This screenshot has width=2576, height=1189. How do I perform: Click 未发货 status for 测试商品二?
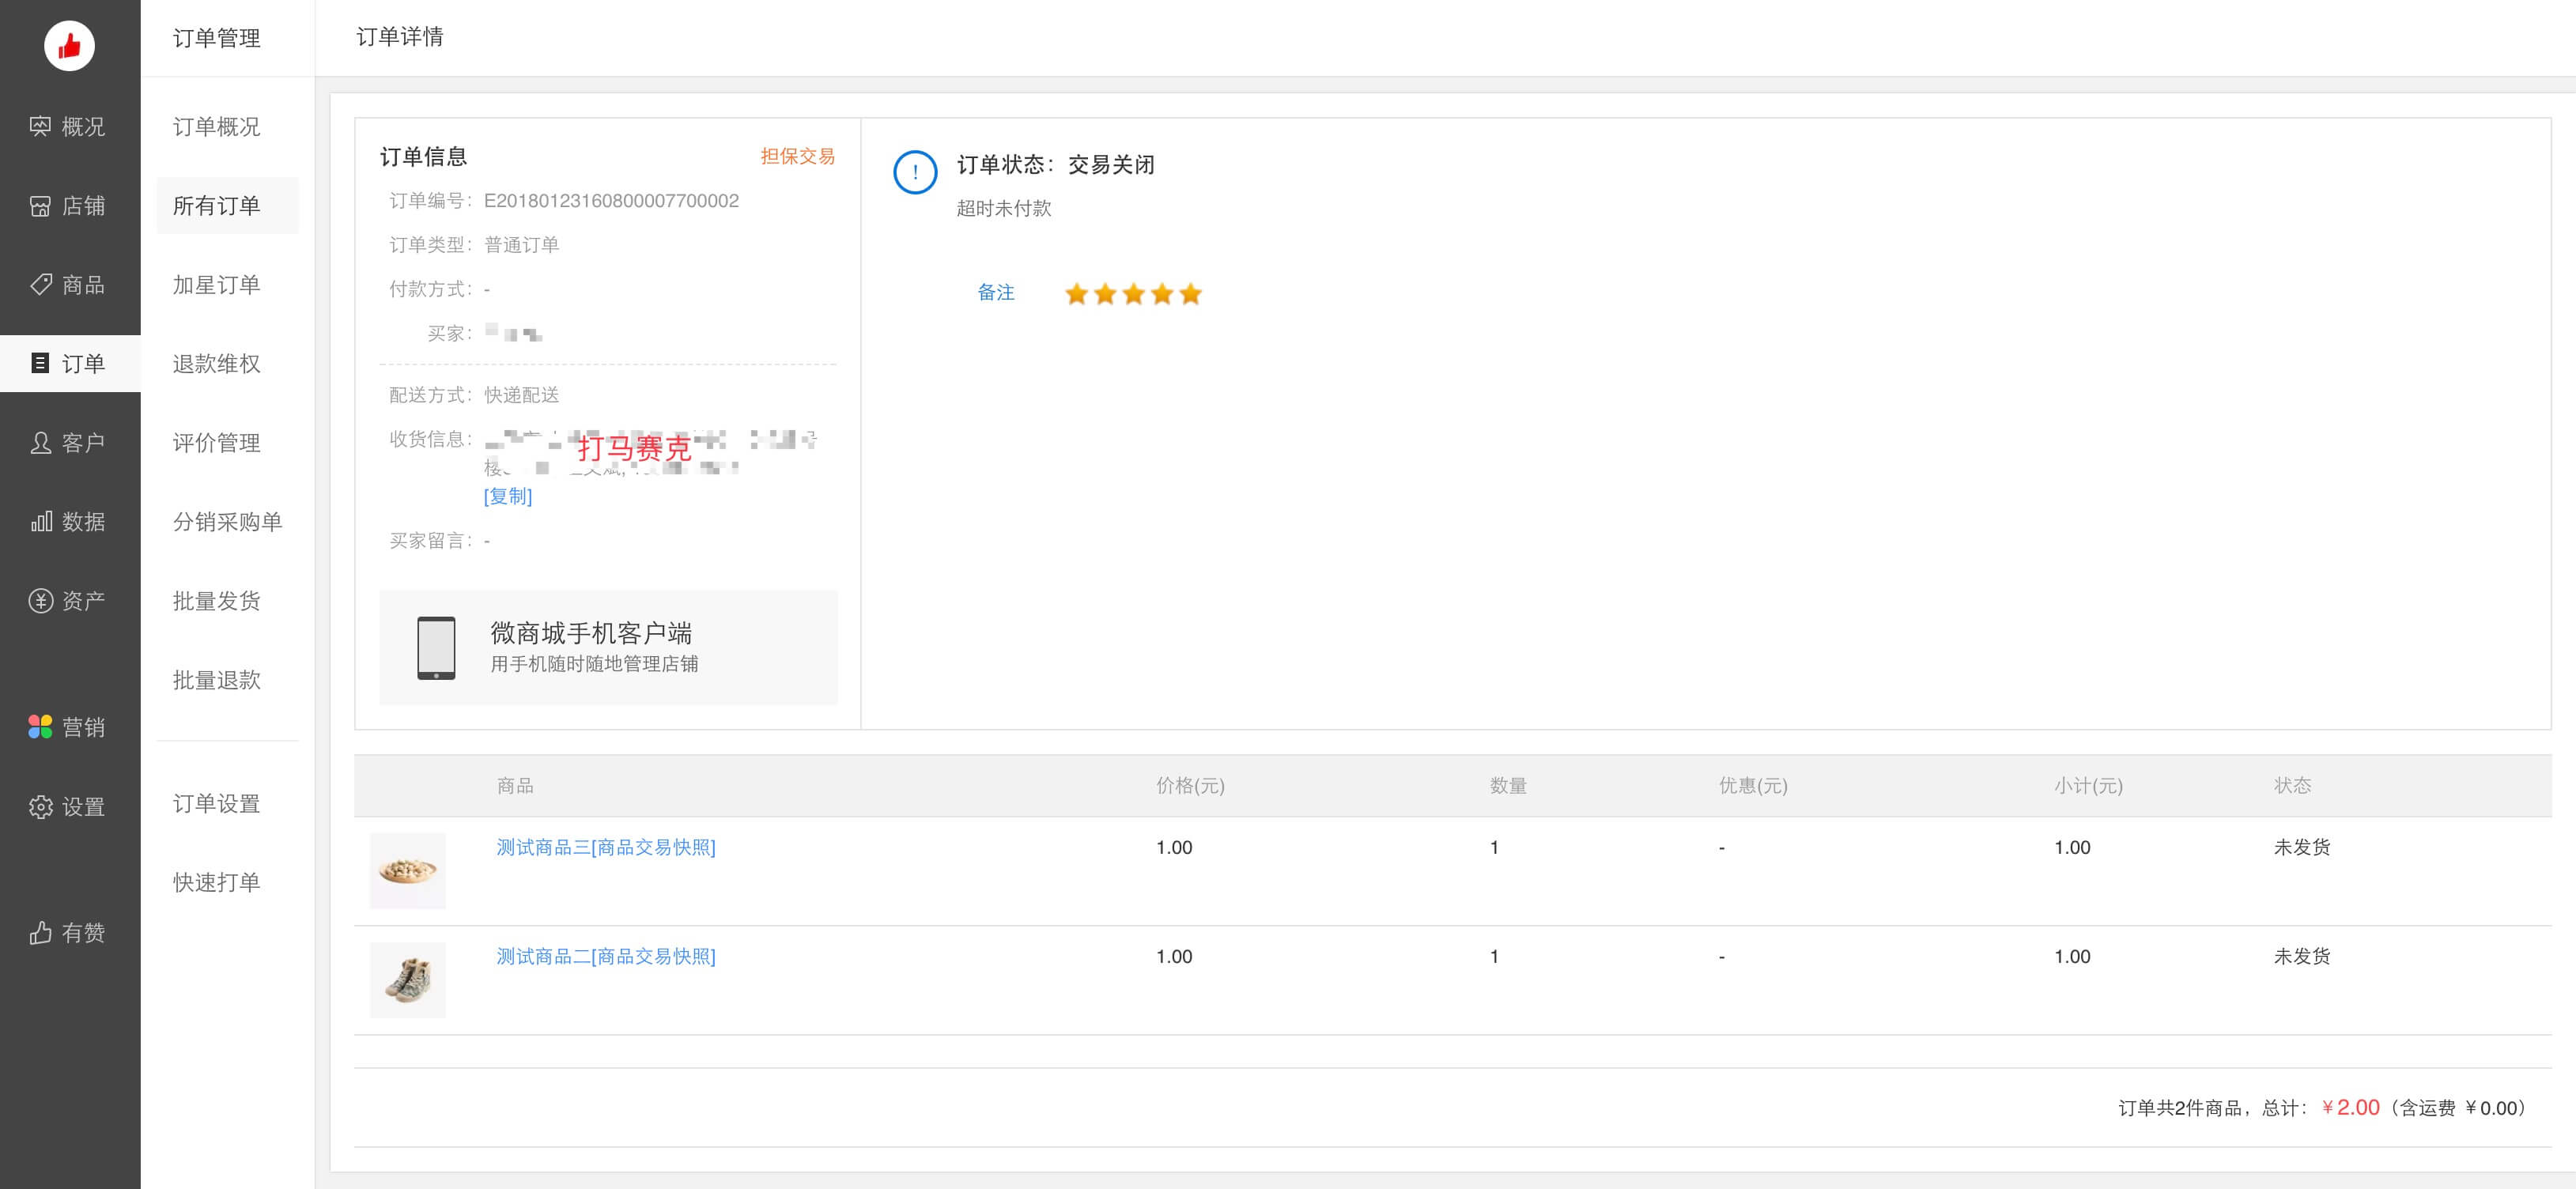(x=2302, y=956)
